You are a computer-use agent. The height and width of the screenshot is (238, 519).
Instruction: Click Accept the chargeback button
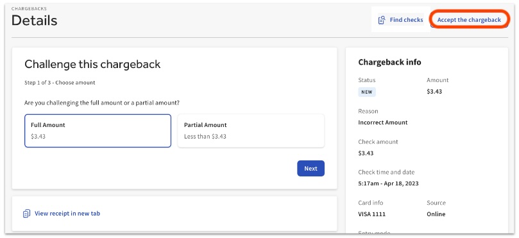(x=469, y=20)
